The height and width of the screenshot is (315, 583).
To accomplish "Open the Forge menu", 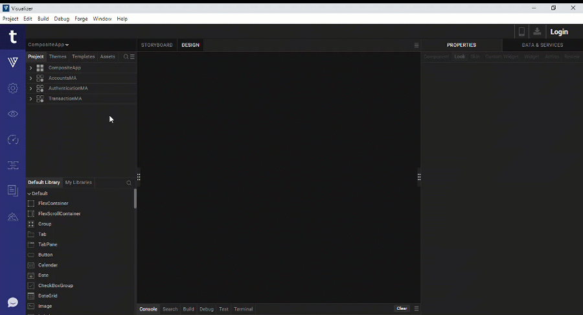I will tap(81, 19).
